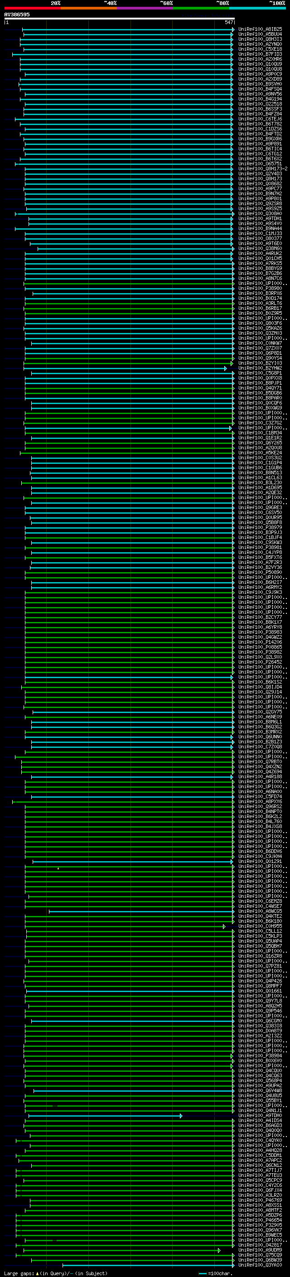
Task: Select hit UniRef100_B0D174
Action: pos(260,298)
